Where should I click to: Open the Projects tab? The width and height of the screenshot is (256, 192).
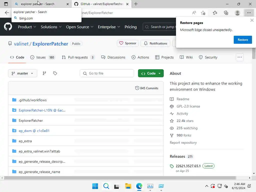(x=164, y=57)
